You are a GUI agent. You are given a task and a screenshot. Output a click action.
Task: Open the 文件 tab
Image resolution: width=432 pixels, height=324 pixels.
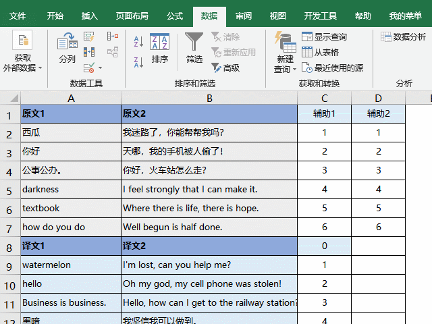click(x=18, y=16)
